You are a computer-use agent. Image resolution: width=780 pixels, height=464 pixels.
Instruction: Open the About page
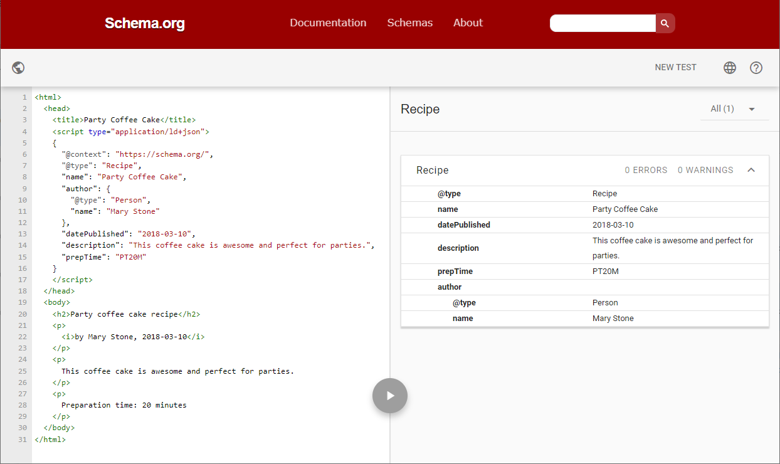point(468,23)
